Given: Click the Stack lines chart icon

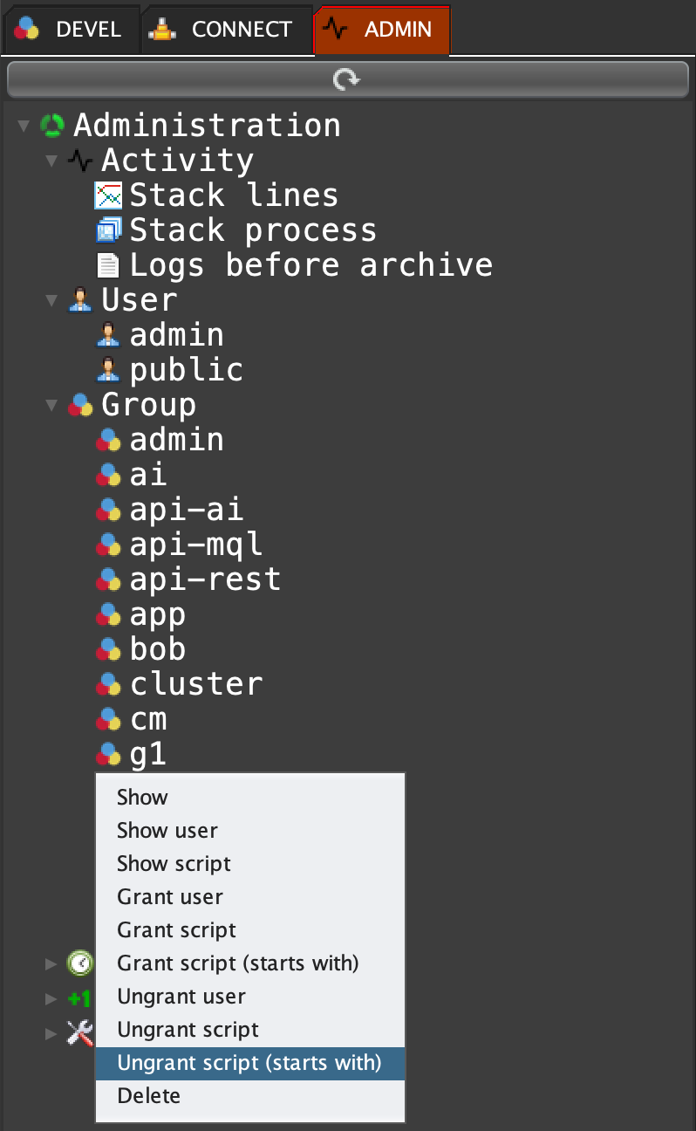Looking at the screenshot, I should [107, 195].
